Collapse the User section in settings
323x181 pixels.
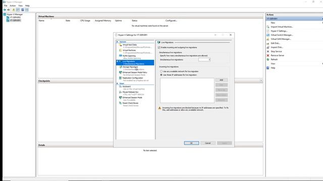tap(117, 83)
